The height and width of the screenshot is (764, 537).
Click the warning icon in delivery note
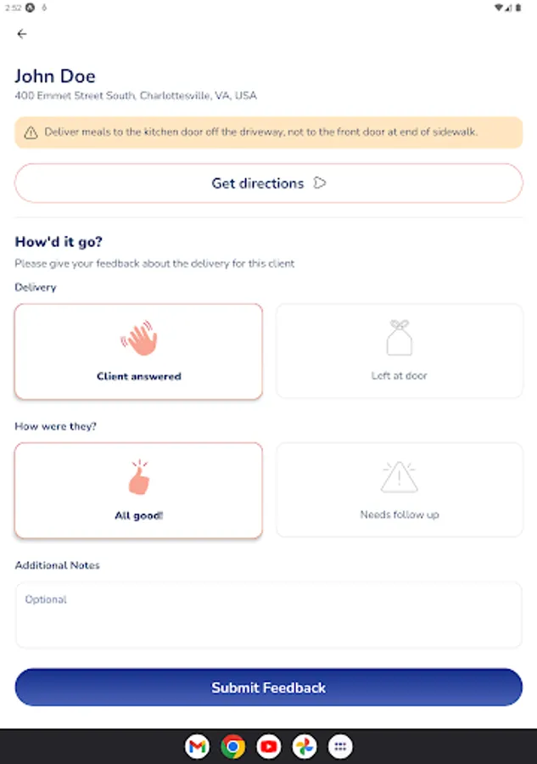[31, 132]
